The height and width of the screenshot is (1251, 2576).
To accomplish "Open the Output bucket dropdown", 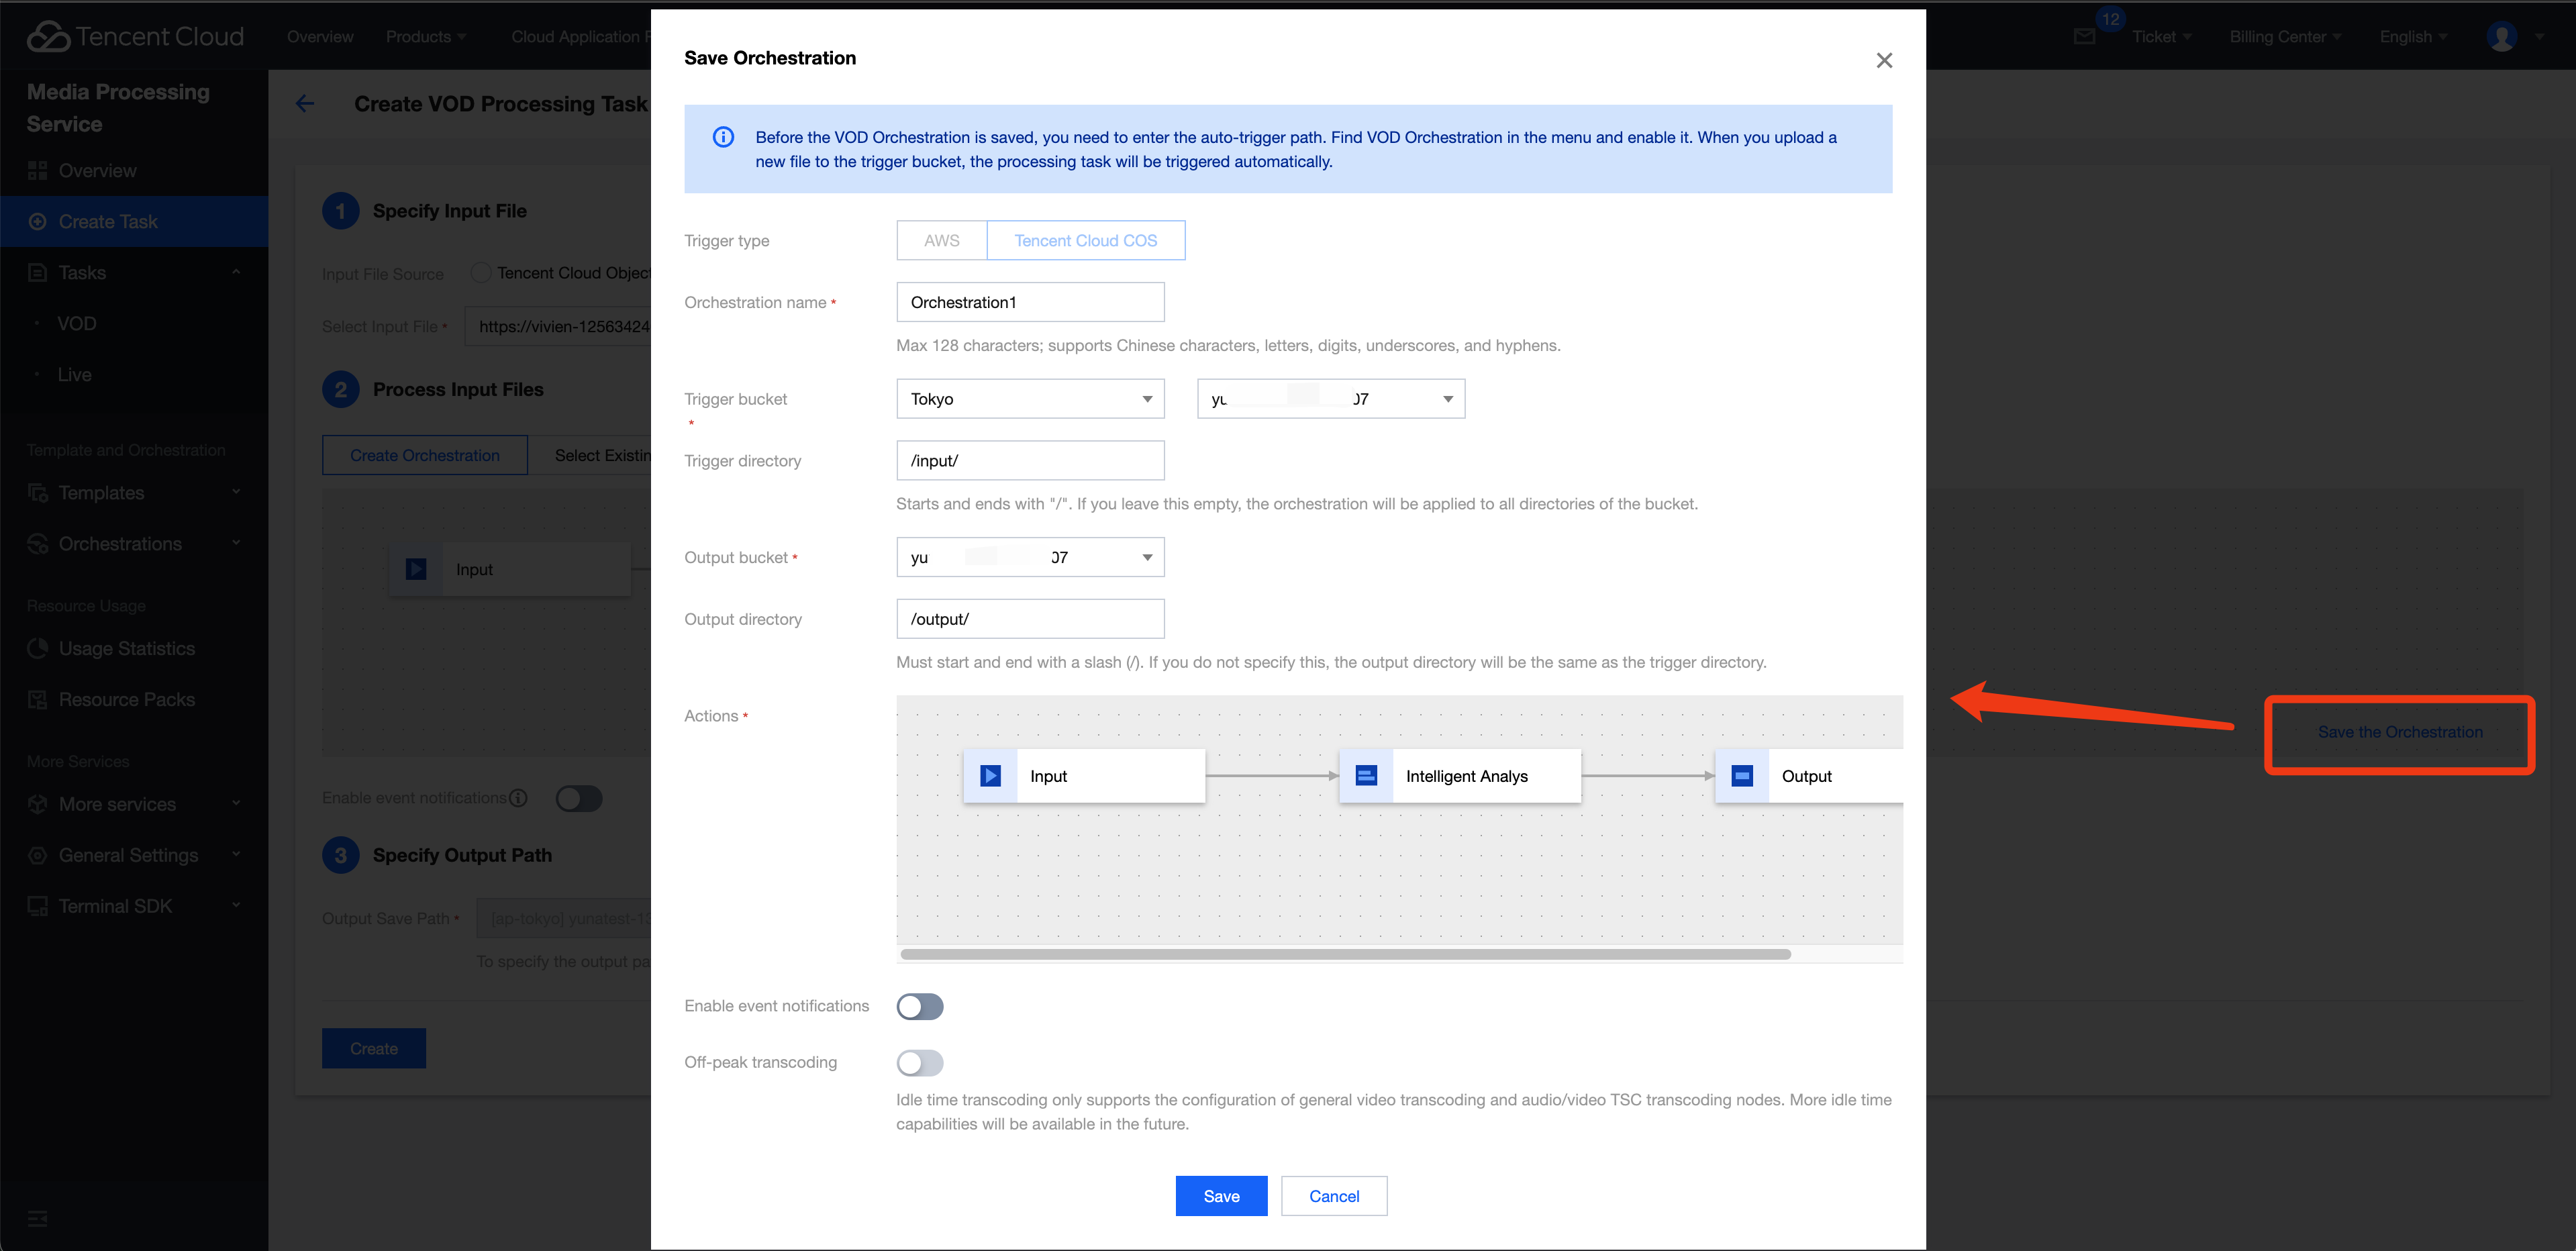I will click(1030, 557).
